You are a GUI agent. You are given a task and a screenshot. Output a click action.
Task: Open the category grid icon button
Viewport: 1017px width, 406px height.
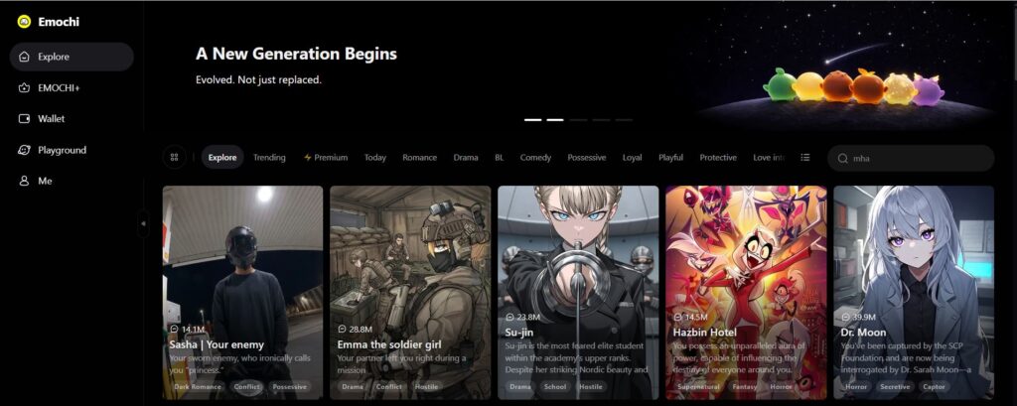(174, 157)
